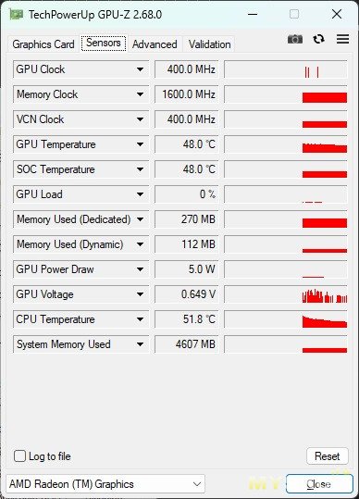Click the System Memory Used graph
The width and height of the screenshot is (359, 499).
pyautogui.click(x=286, y=344)
